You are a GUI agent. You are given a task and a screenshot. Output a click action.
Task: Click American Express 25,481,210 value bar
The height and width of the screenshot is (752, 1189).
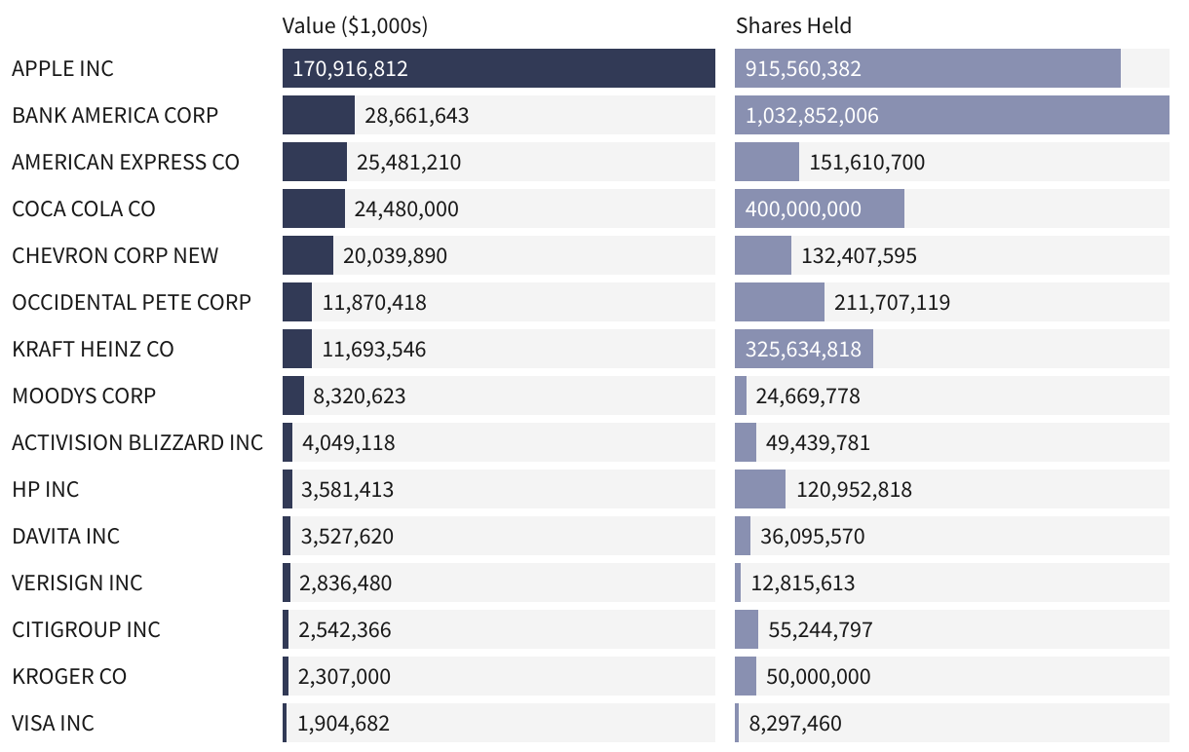pyautogui.click(x=315, y=162)
